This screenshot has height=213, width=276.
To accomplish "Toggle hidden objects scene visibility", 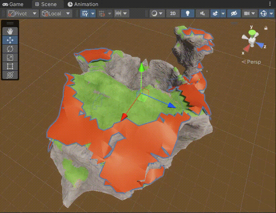I will pyautogui.click(x=234, y=13).
